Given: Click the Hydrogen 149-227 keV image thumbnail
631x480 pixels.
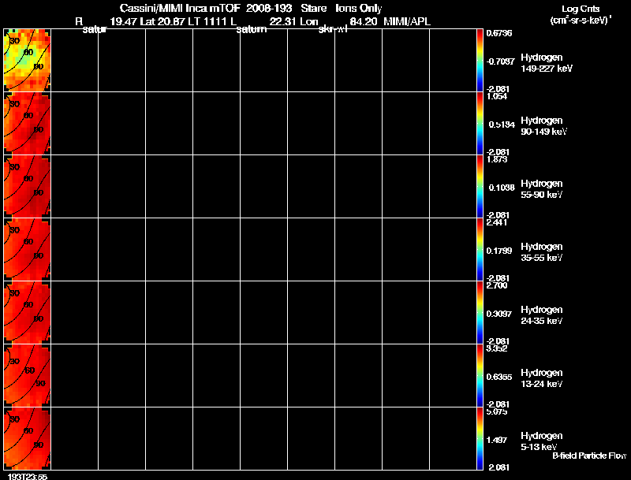Looking at the screenshot, I should click(28, 60).
